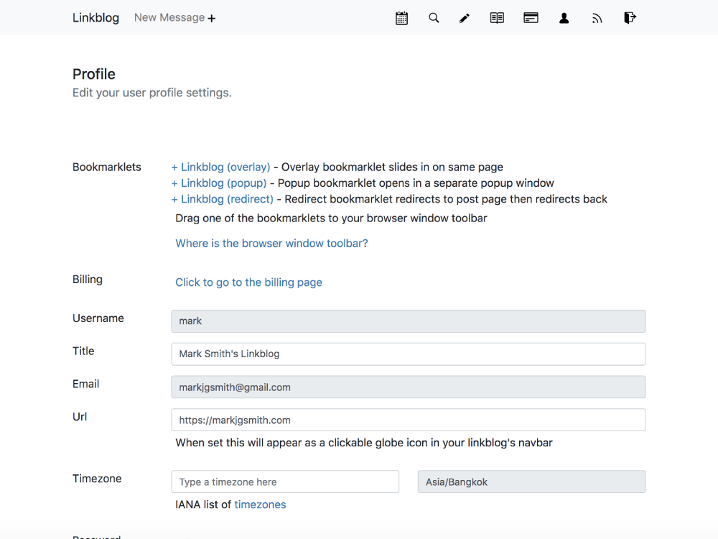Click the globe icon hint text under Url
Screen dimensions: 718x539
coord(364,443)
